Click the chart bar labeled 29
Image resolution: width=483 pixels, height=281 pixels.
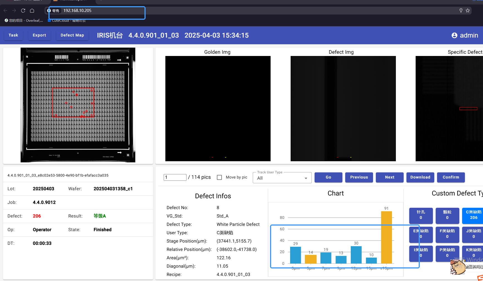[295, 255]
